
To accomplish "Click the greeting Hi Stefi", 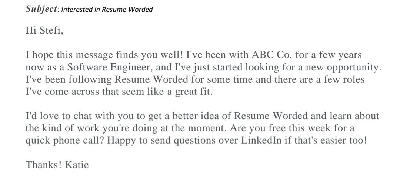I will [x=44, y=31].
